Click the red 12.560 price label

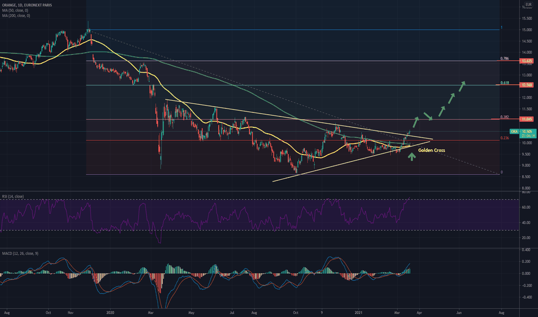click(x=526, y=85)
